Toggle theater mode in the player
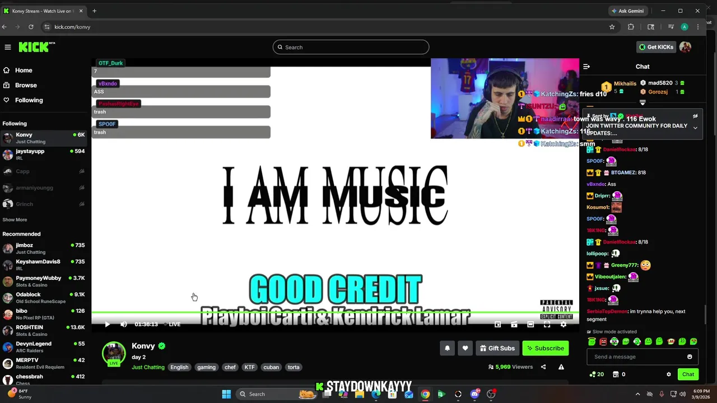Viewport: 717px width, 403px height. click(530, 324)
